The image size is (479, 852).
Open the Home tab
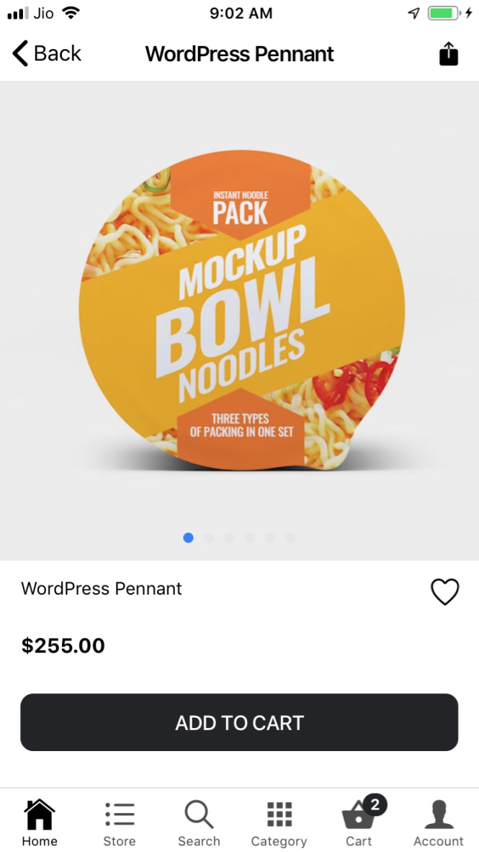tap(40, 823)
